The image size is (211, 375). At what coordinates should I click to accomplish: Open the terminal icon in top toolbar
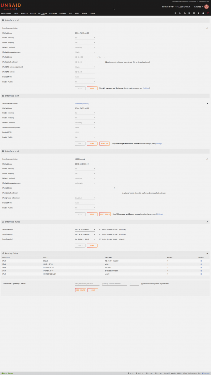coord(180,13)
